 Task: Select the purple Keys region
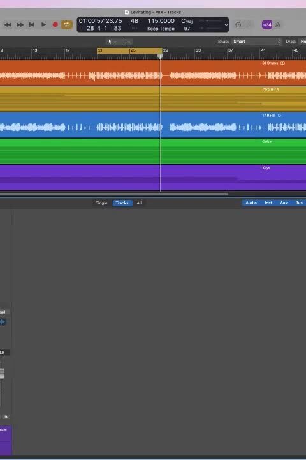click(153, 178)
